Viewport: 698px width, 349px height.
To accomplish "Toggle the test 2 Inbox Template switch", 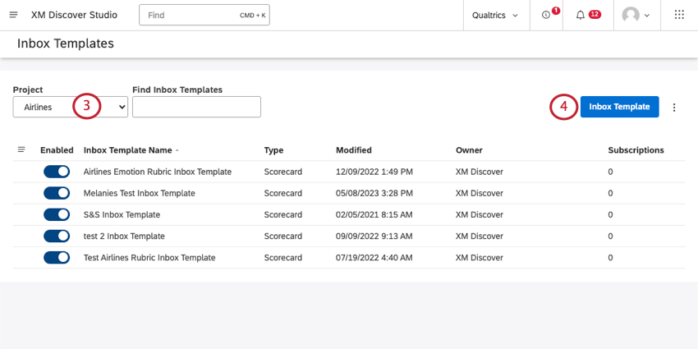I will pos(57,236).
